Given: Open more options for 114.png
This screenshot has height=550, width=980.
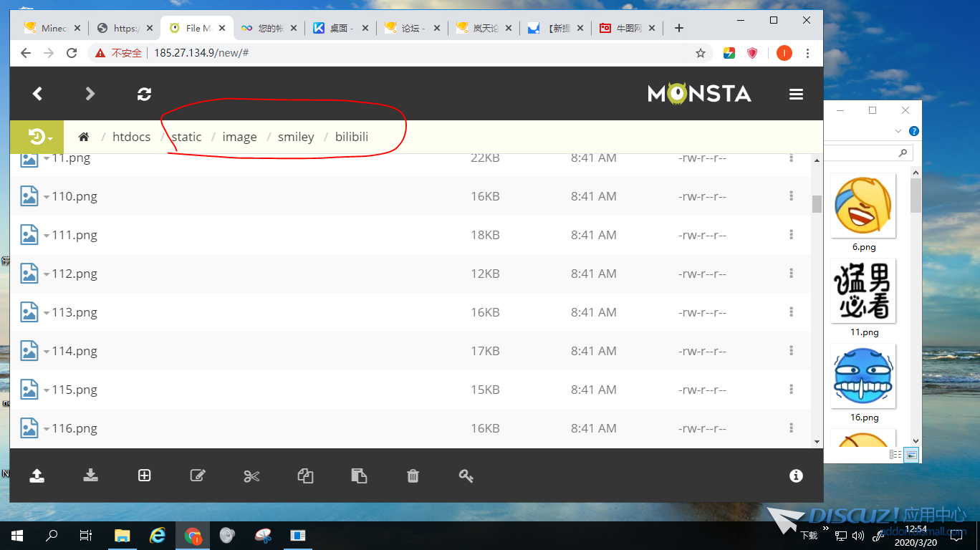Looking at the screenshot, I should (x=792, y=350).
